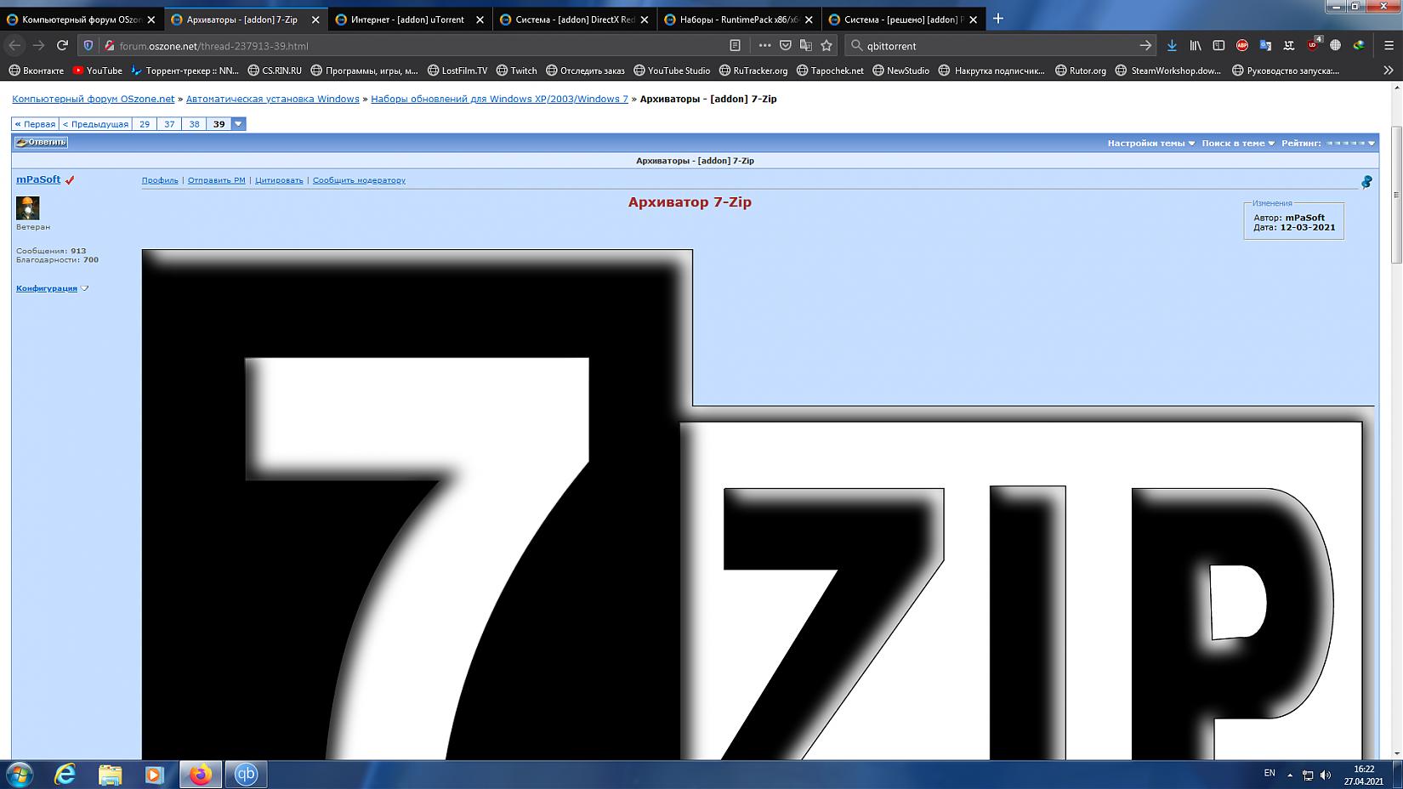The height and width of the screenshot is (789, 1403).
Task: Click the translate page icon in address bar
Action: [806, 45]
